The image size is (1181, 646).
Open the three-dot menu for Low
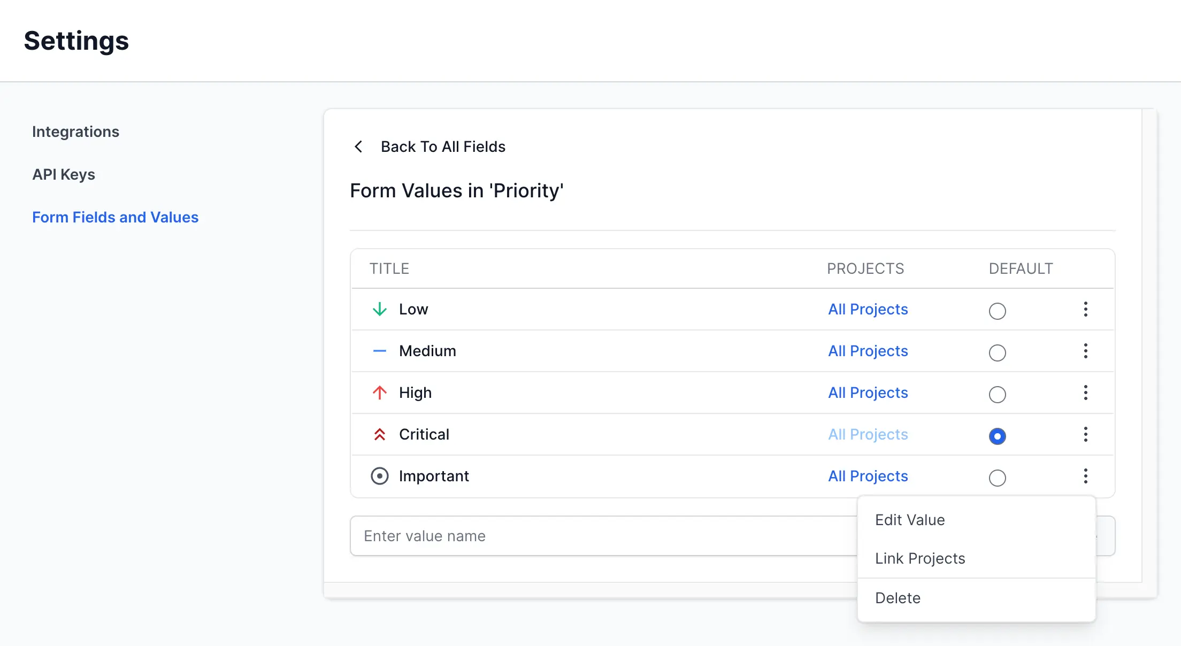tap(1086, 309)
